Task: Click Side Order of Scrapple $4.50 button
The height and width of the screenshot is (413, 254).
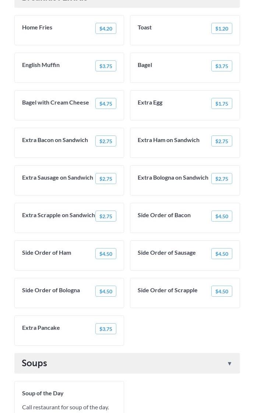Action: click(222, 292)
